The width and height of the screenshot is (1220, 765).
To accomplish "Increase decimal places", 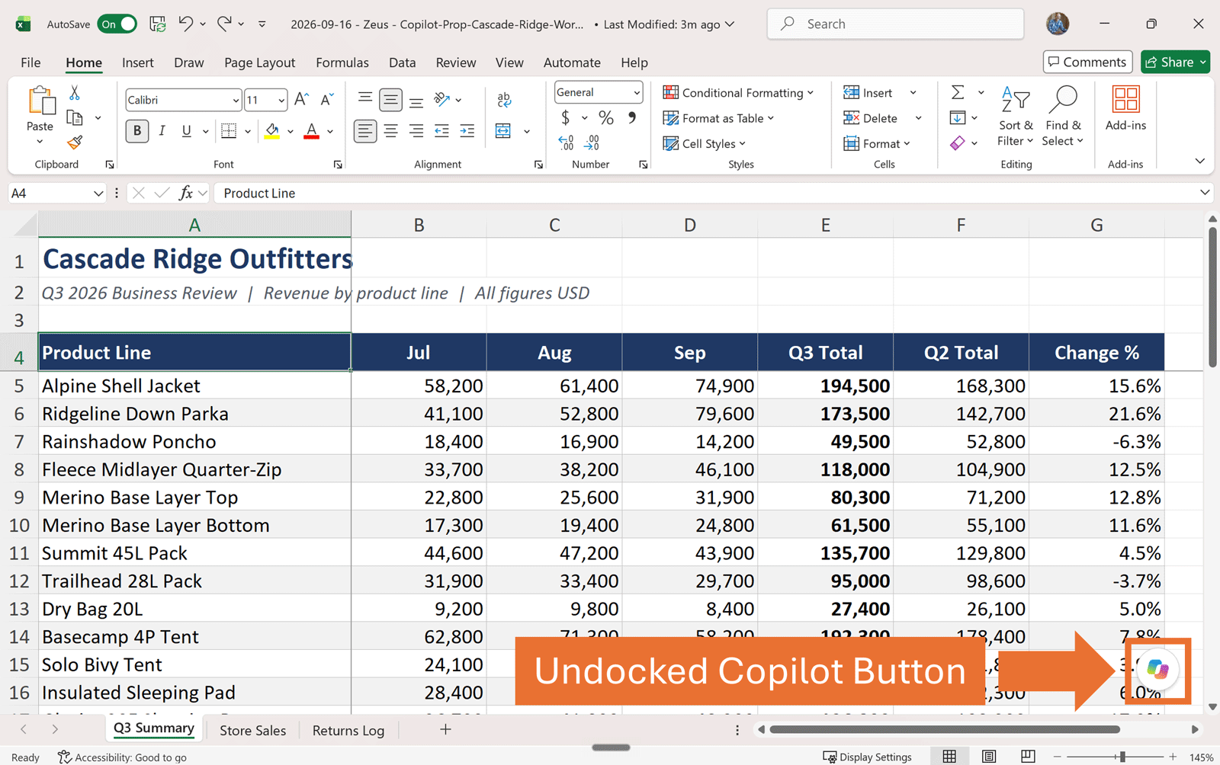I will tap(566, 142).
